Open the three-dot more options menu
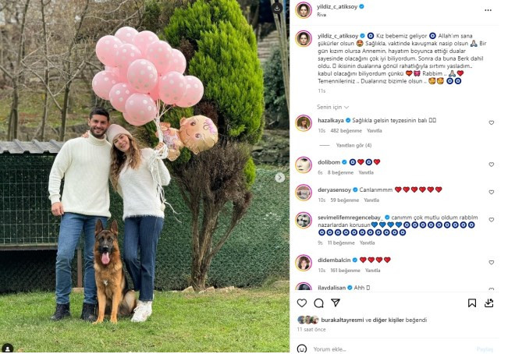Image resolution: width=508 pixels, height=354 pixels. pyautogui.click(x=488, y=10)
